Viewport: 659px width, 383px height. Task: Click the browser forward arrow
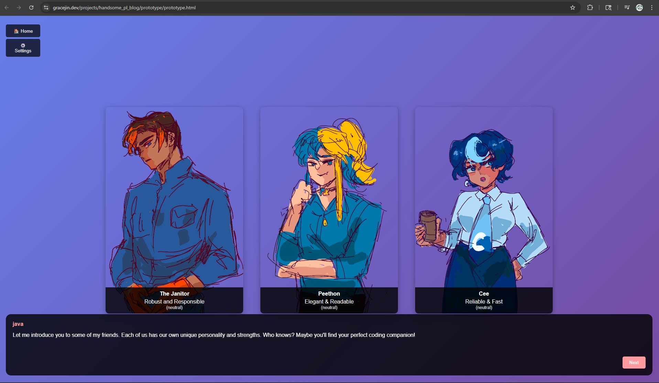(x=19, y=8)
